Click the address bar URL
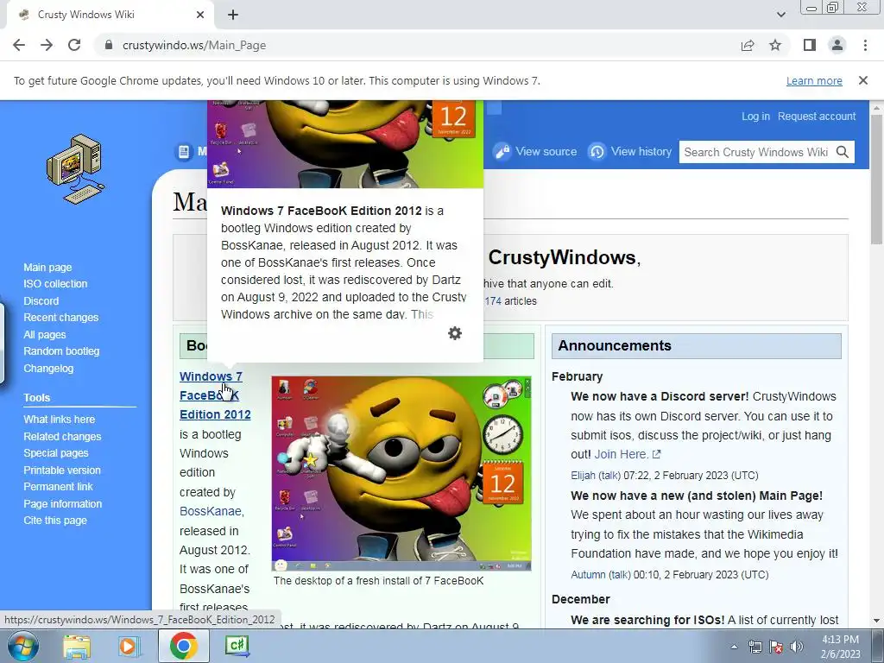 point(194,45)
